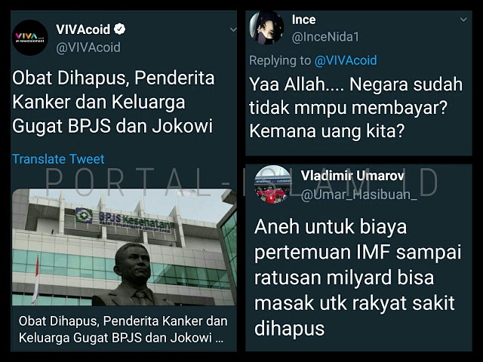Open the Vladimir Umarov display name

pyautogui.click(x=352, y=176)
